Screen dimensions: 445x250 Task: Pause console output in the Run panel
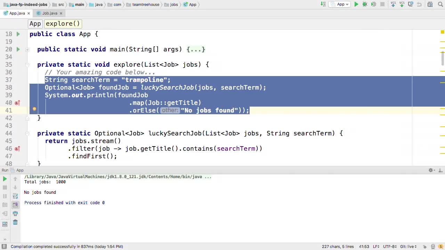[5, 196]
